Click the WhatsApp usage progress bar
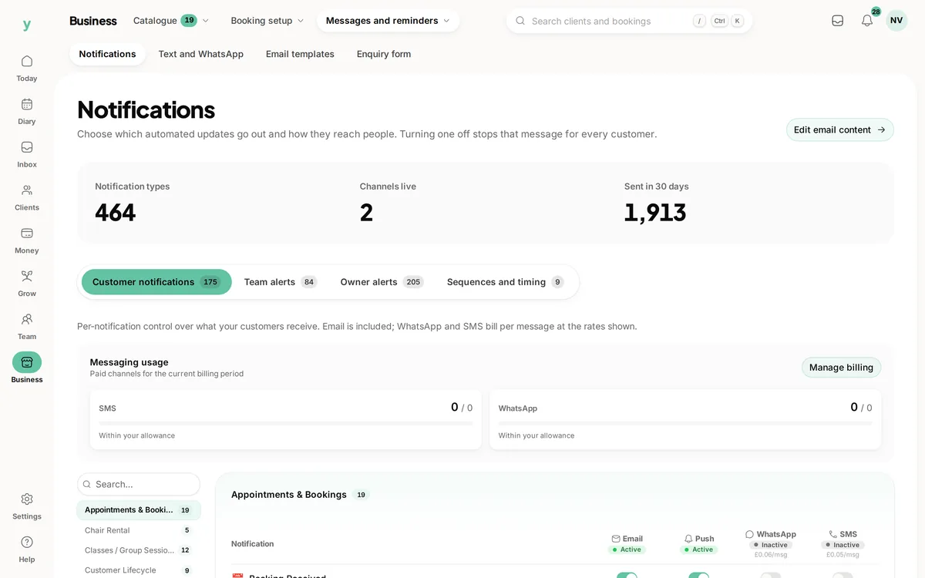The width and height of the screenshot is (925, 578). tap(685, 423)
